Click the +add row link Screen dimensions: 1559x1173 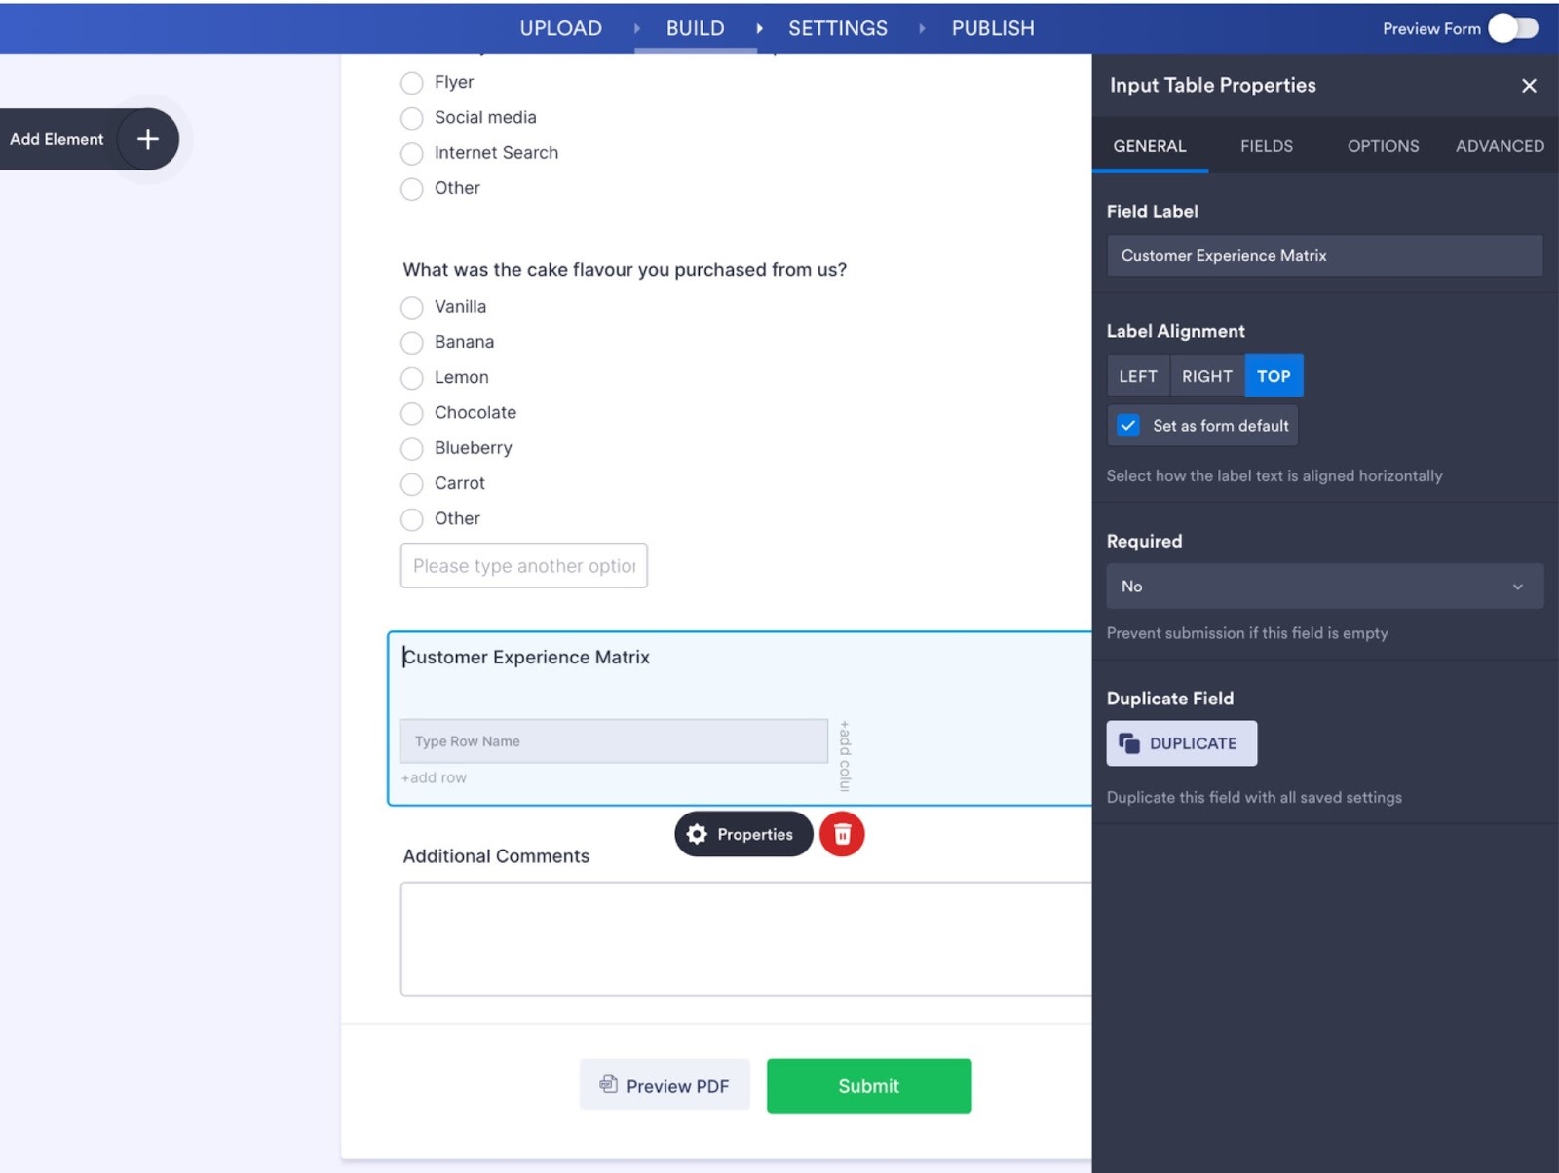[x=434, y=777]
